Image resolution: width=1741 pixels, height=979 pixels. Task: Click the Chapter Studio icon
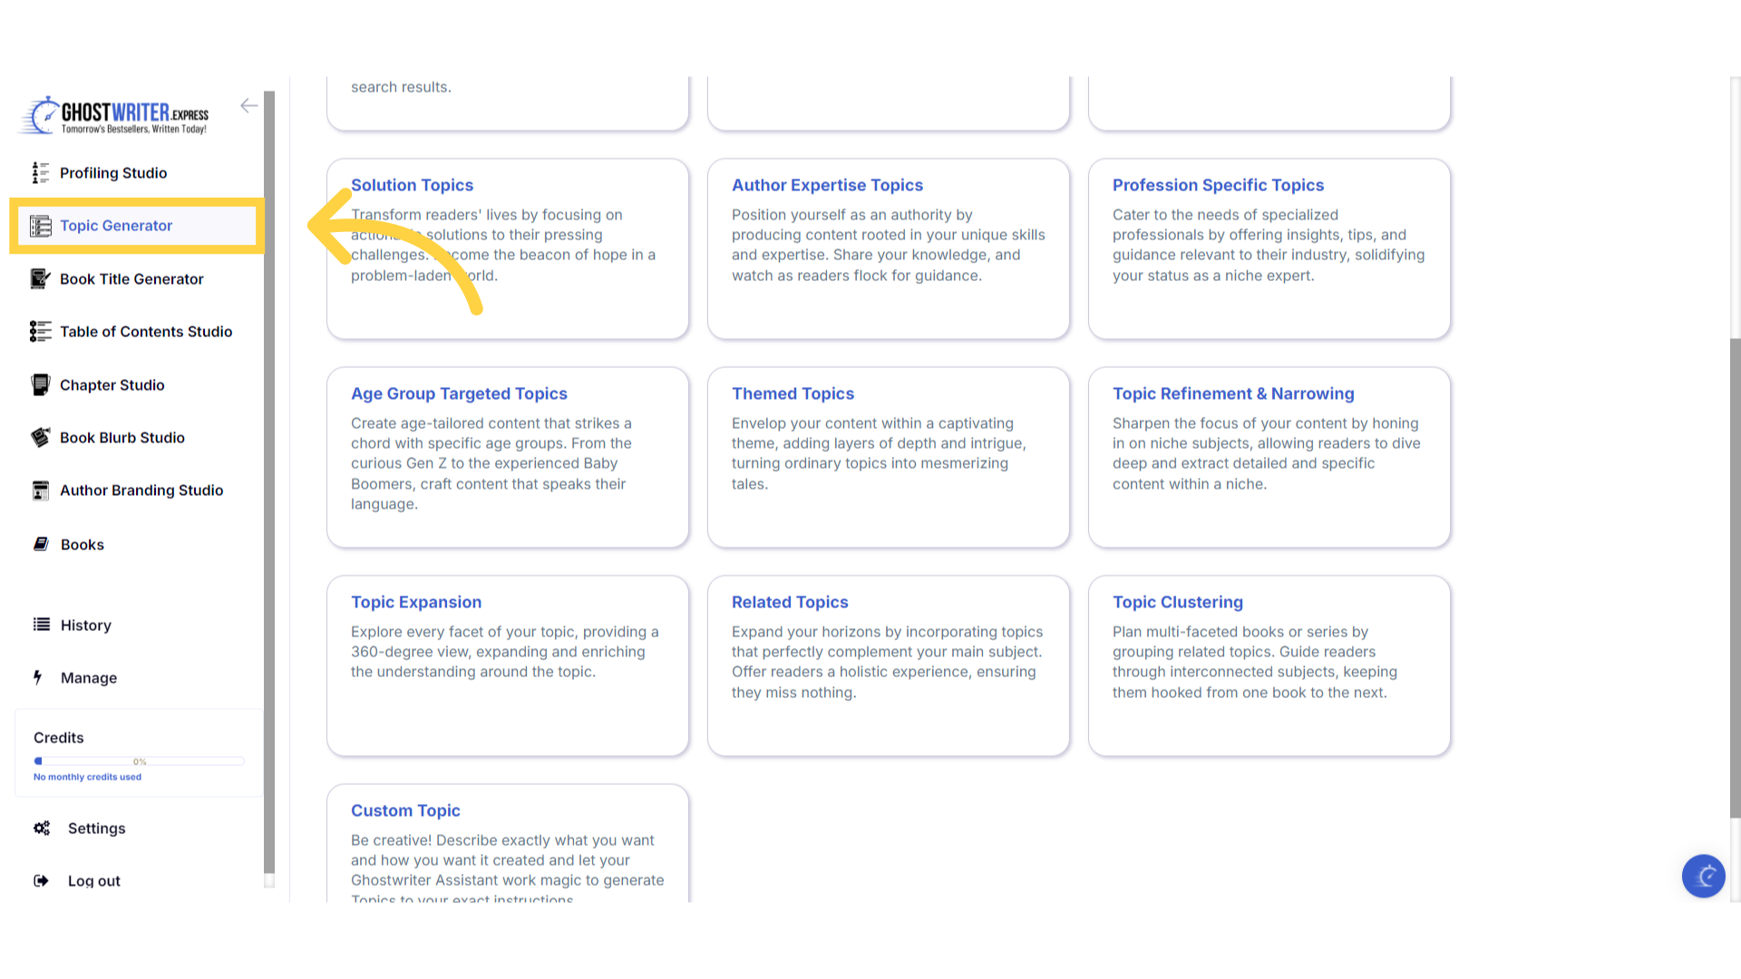(40, 385)
